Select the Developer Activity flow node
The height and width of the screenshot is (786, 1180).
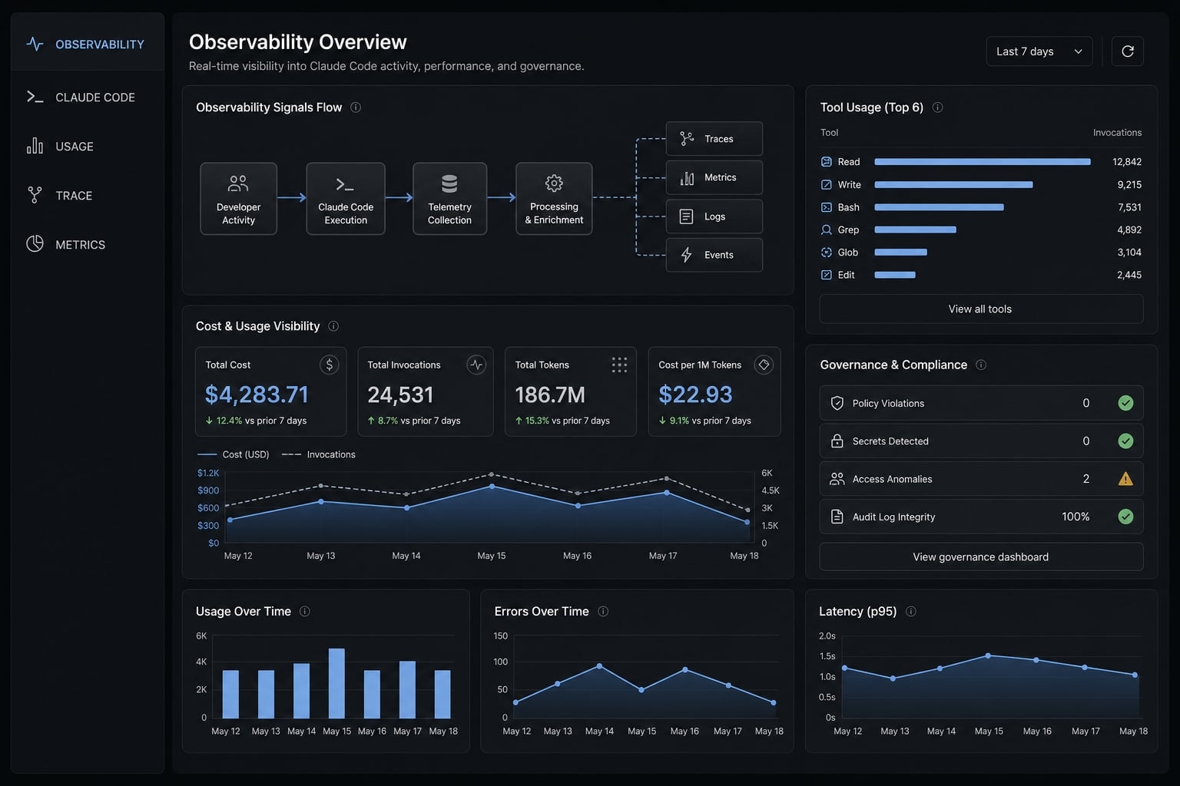click(238, 199)
